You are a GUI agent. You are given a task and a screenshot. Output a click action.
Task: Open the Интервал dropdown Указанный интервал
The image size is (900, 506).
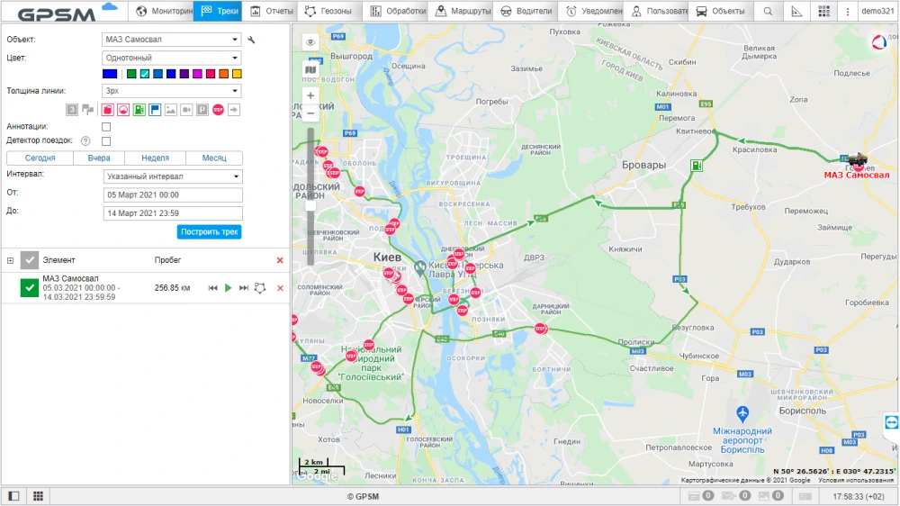coord(173,176)
